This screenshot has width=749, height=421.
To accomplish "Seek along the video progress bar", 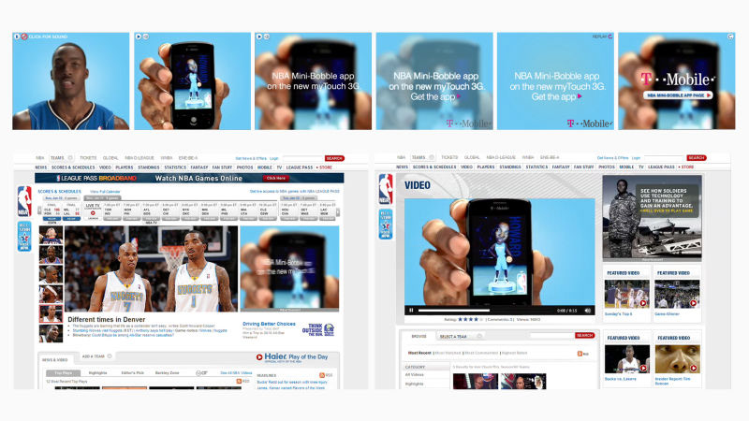I will [485, 311].
